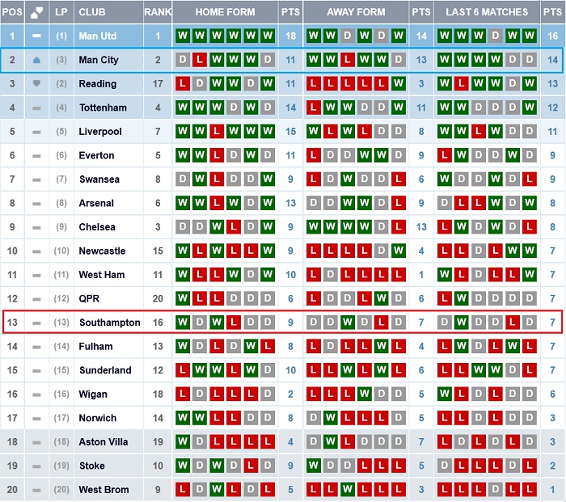Screen dimensions: 566x502
Task: Open the Newcastle club link
Action: [102, 251]
